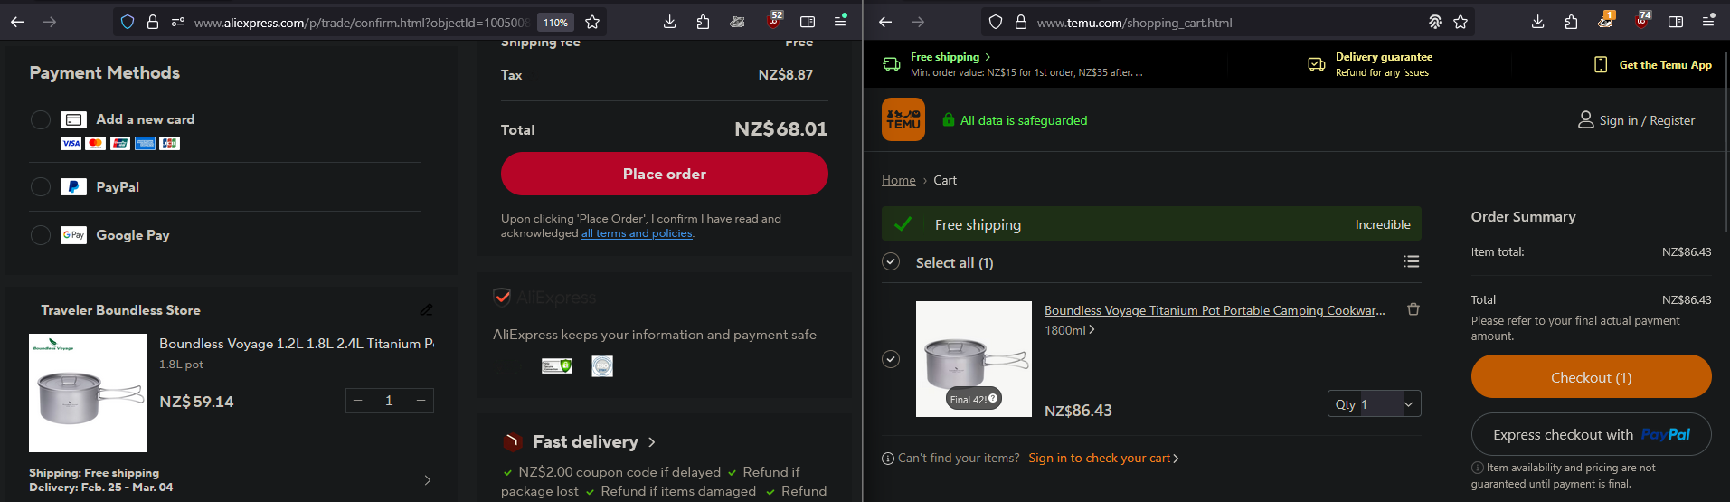Viewport: 1730px width, 502px height.
Task: Click the AliExpress total NZ$68.01
Action: [781, 129]
